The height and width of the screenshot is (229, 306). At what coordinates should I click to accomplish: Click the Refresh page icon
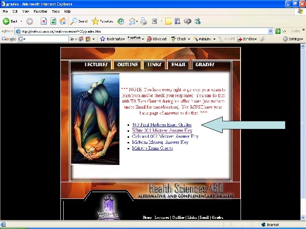coord(53,21)
